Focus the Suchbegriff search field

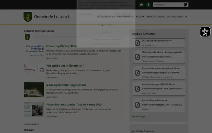168,5
